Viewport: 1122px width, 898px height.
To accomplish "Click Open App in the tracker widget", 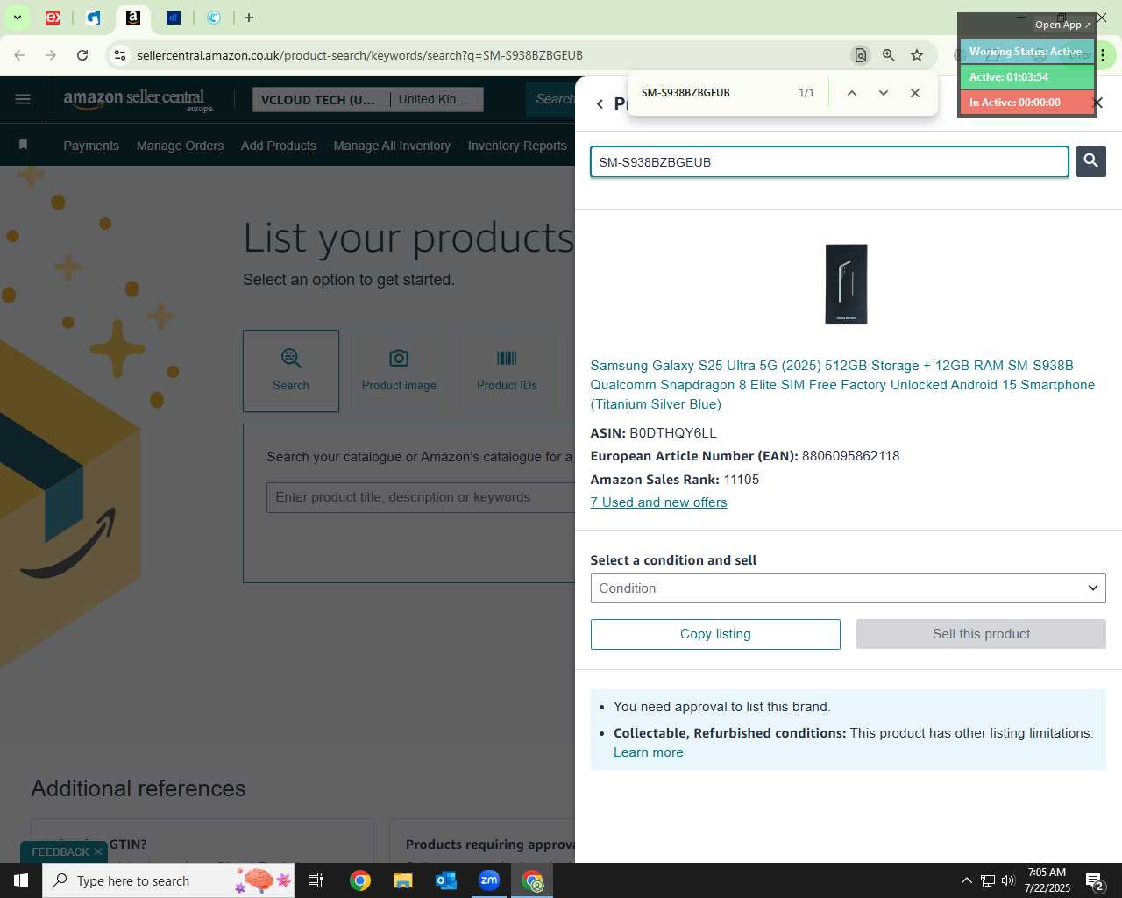I will click(1062, 25).
